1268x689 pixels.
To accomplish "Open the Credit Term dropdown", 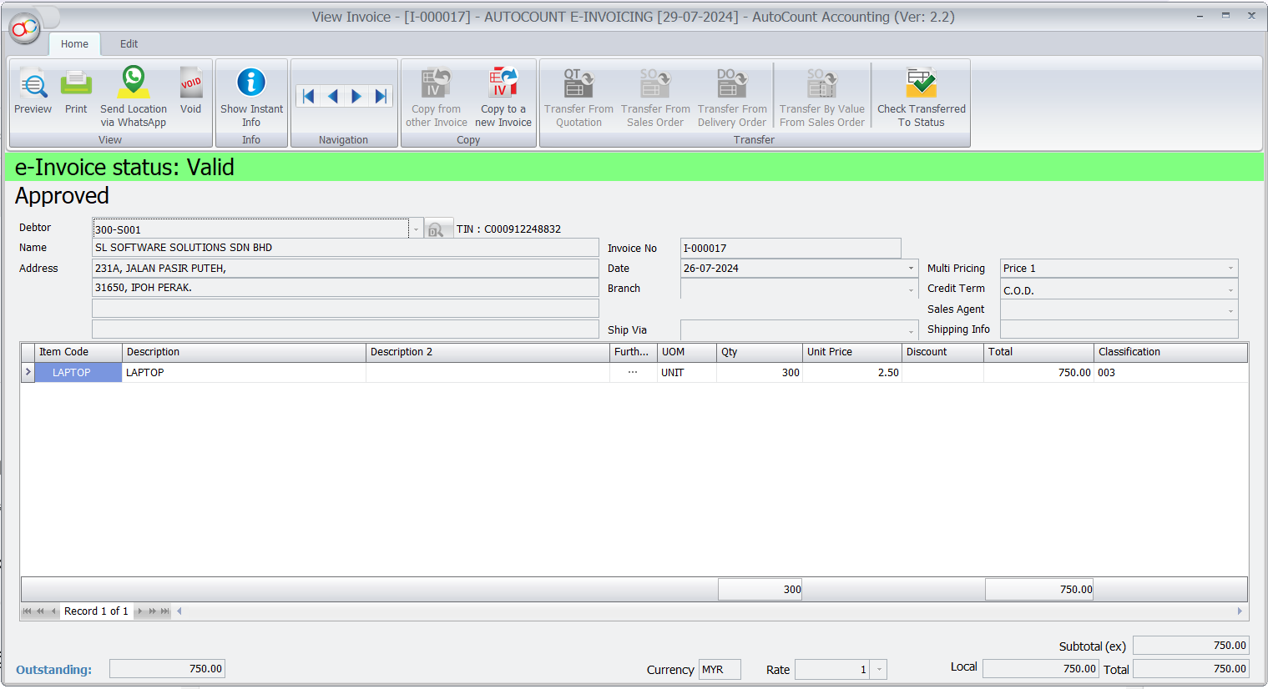I will coord(1231,288).
